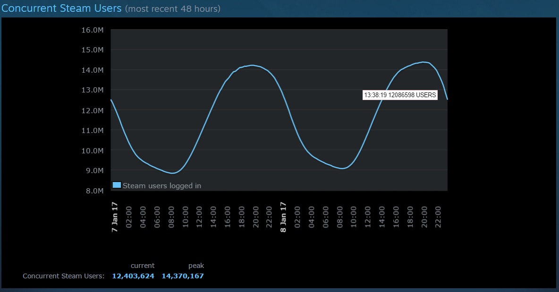Viewport: 559px width, 292px height.
Task: Click the 10.0M y-axis label
Action: [93, 150]
